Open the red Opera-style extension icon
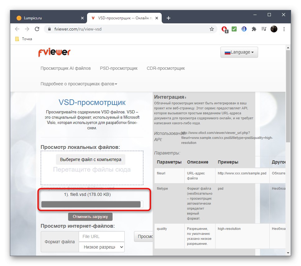Viewport: 301px width, 266px height. [x=224, y=29]
